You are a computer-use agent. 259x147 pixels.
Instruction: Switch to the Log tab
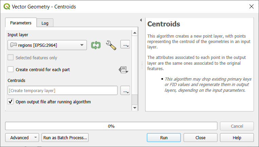(x=45, y=23)
